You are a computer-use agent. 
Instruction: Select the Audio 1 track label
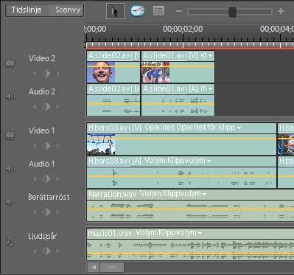[41, 164]
